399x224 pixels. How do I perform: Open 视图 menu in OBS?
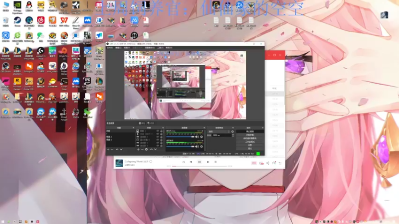pos(127,47)
